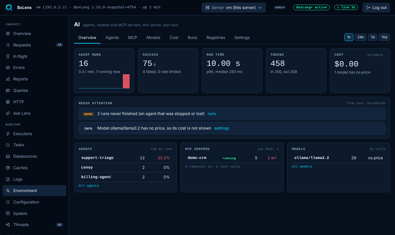Open Configuration via its checklist icon
The height and width of the screenshot is (235, 395).
pyautogui.click(x=8, y=202)
